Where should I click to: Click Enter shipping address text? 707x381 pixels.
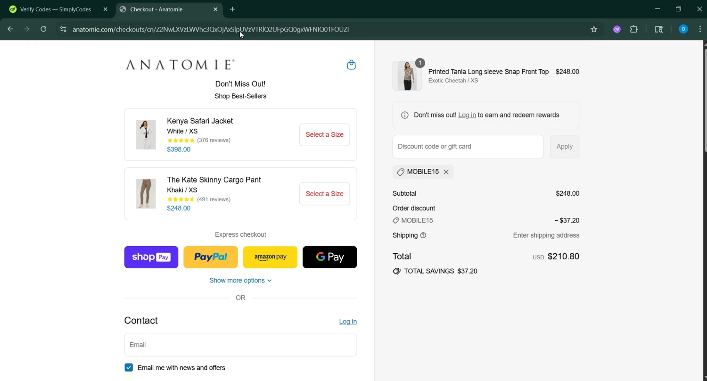pos(546,235)
